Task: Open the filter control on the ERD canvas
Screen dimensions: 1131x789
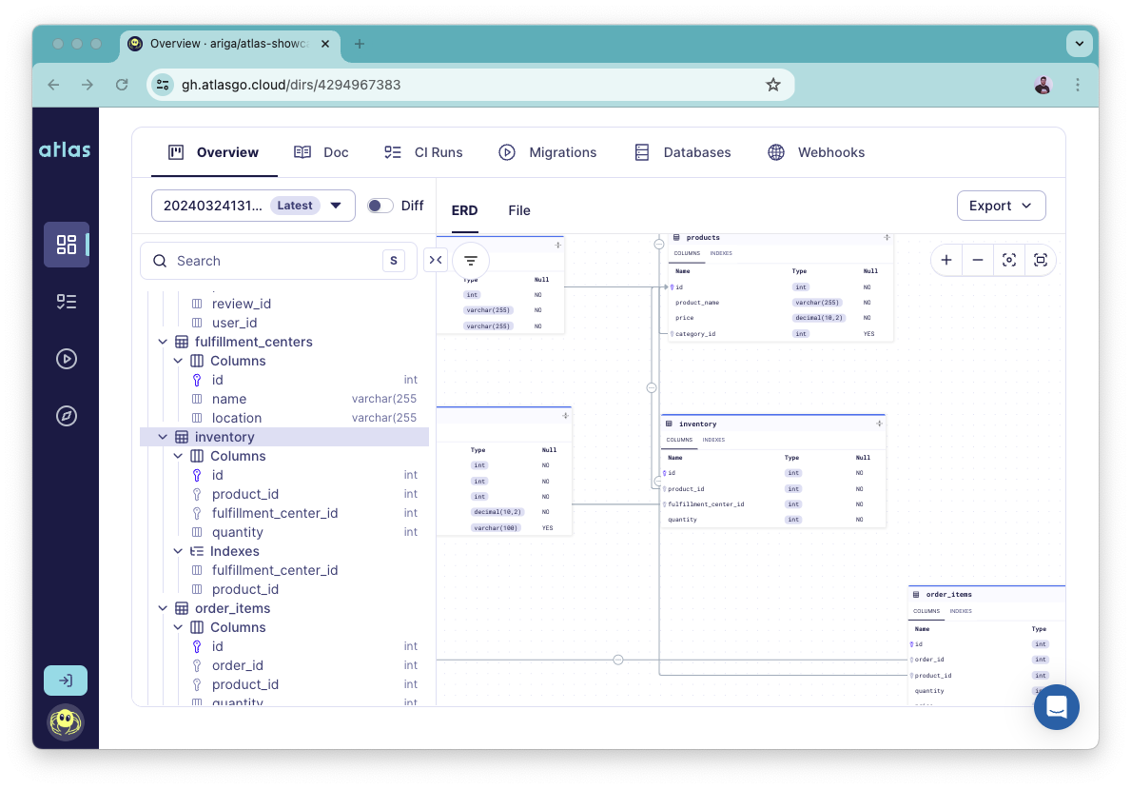Action: coord(470,259)
